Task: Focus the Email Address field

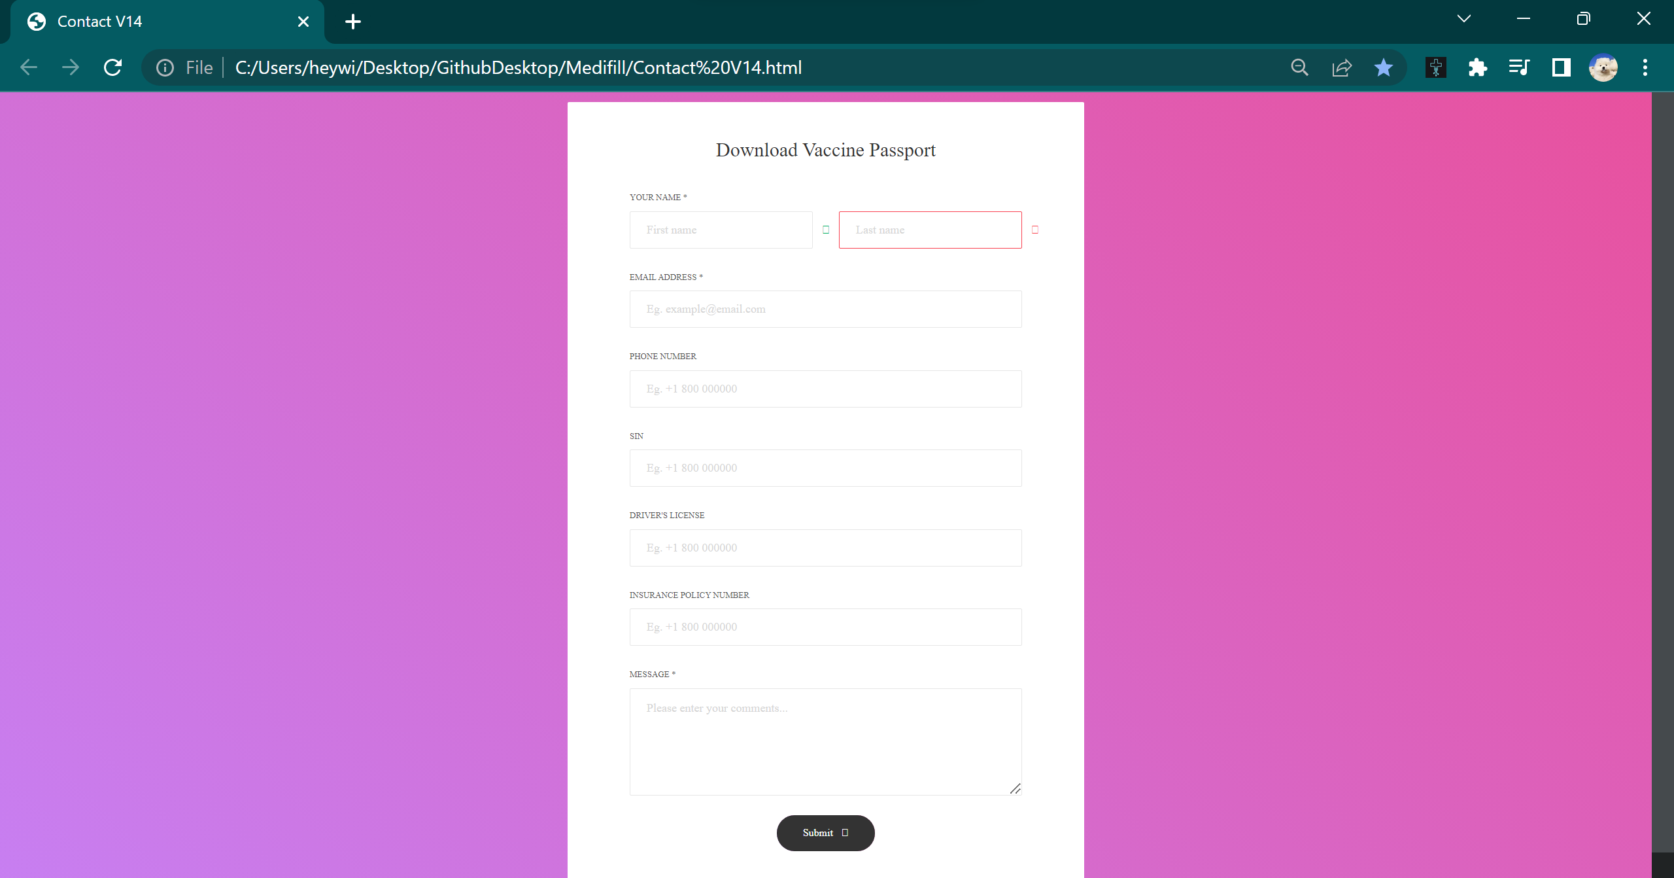Action: [825, 309]
